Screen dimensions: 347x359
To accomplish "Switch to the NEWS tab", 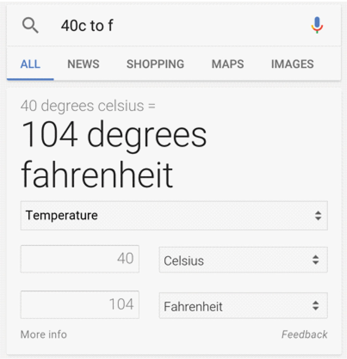I will (83, 64).
